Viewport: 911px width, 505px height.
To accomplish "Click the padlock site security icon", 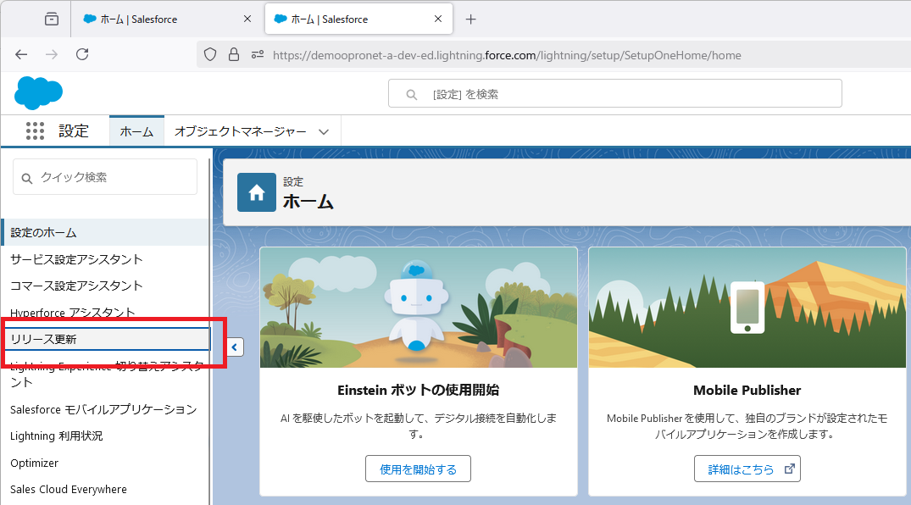I will pyautogui.click(x=234, y=55).
